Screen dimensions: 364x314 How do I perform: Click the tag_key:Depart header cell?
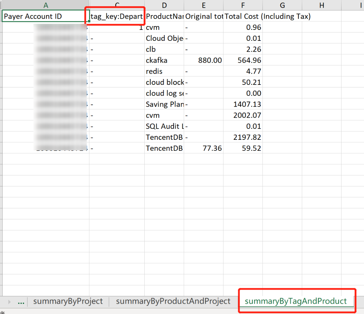[x=117, y=16]
